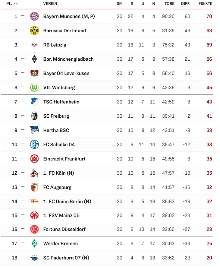Open the Bor. Mönchengladbach team link
220x267 pixels.
[68, 59]
